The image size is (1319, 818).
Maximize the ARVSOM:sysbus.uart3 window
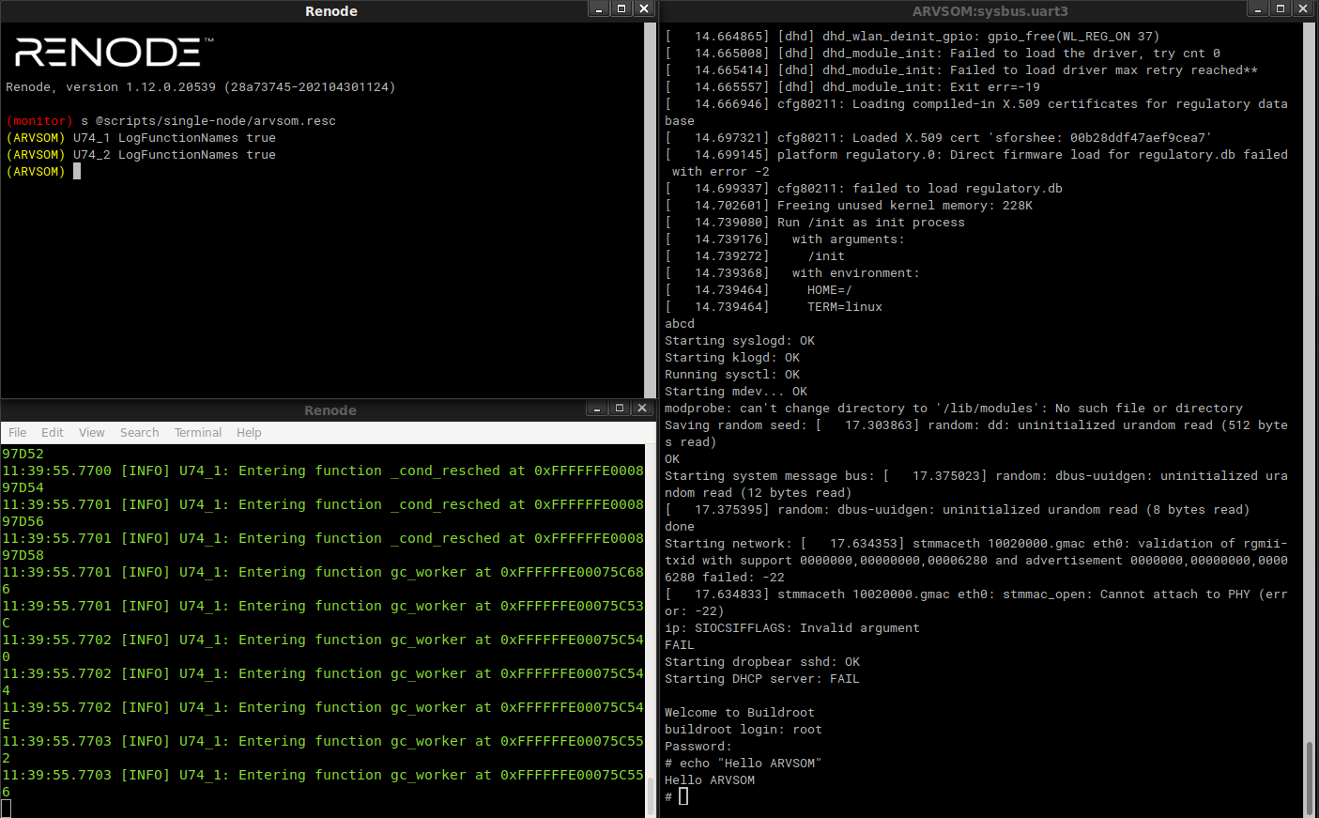[1281, 9]
